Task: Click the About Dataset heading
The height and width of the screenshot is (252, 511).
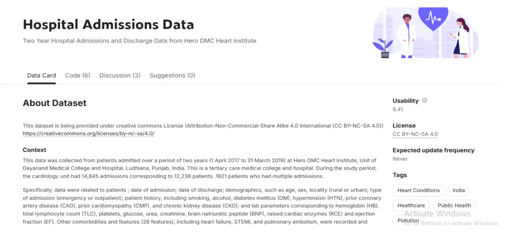Action: (54, 103)
